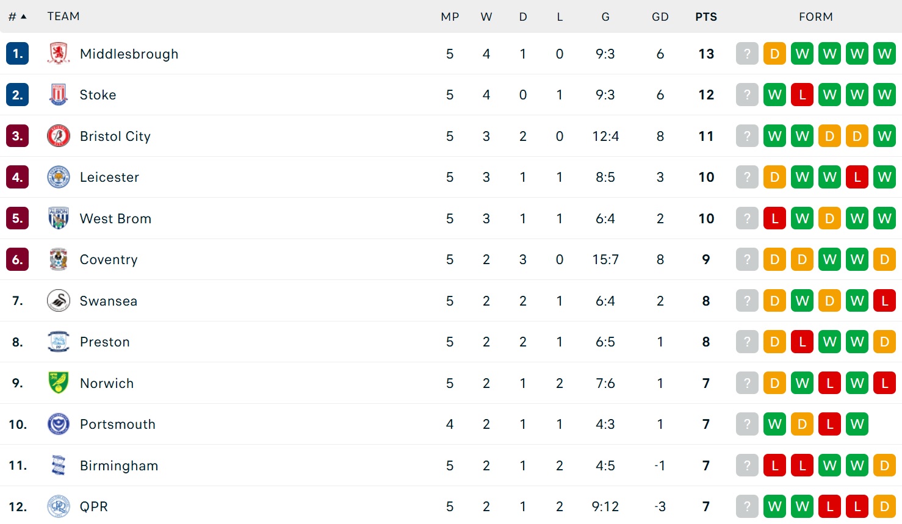The width and height of the screenshot is (902, 524).
Task: Sort standings by the PTS column header
Action: coord(706,16)
